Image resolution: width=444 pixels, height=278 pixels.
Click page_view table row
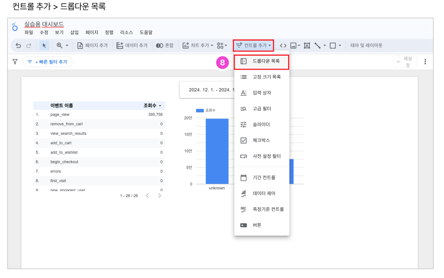tap(99, 115)
